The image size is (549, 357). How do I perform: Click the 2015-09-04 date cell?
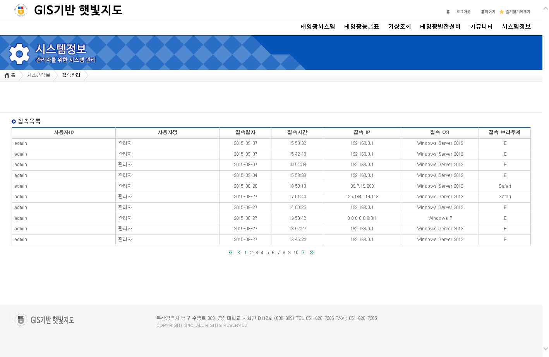[245, 175]
